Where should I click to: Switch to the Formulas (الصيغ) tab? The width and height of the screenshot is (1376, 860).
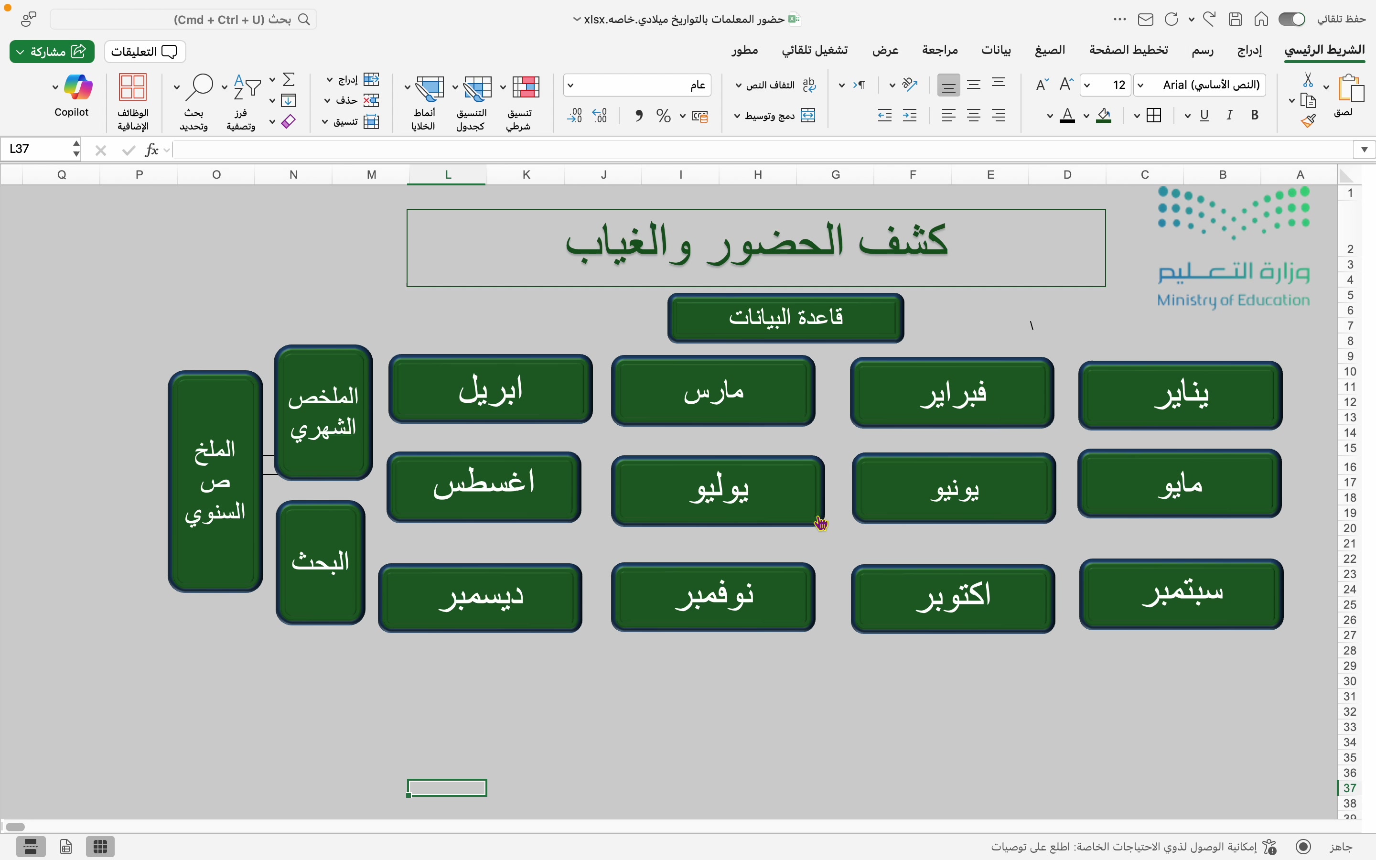pos(1050,50)
